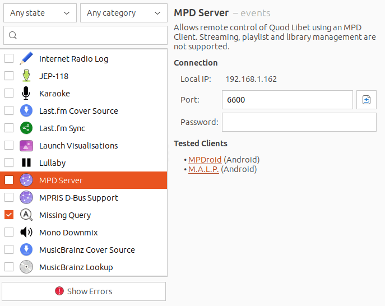Click the disc icon for MusicBrainz Lookup
The width and height of the screenshot is (385, 306).
tap(26, 267)
